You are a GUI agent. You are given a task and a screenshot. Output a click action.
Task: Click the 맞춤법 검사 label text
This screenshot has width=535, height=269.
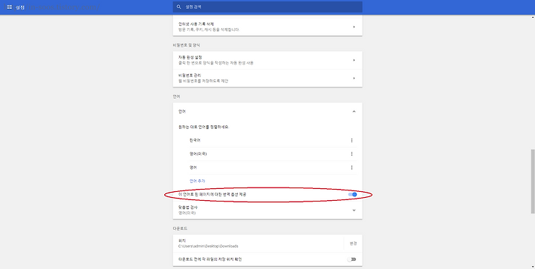click(x=188, y=207)
